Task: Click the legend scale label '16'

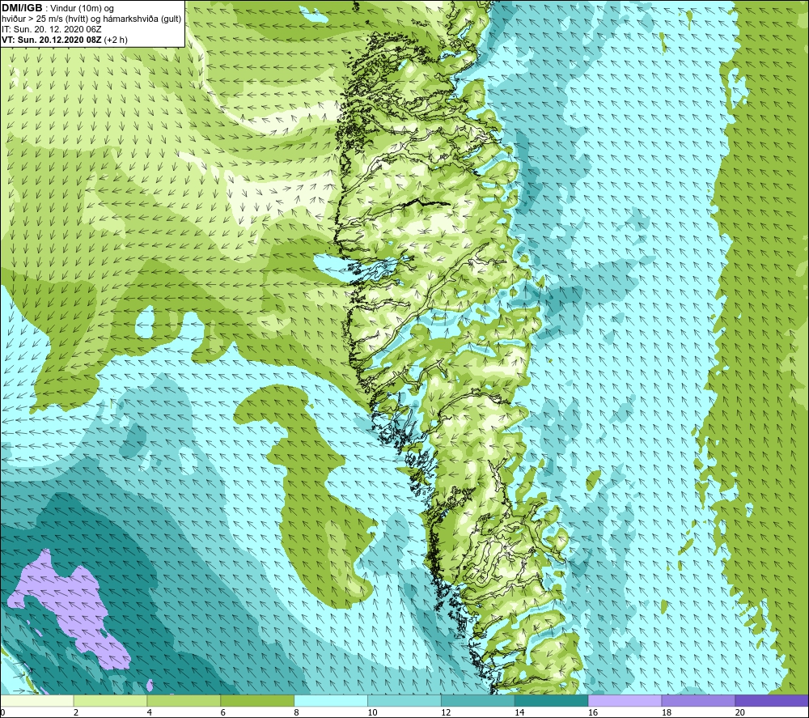Action: (x=593, y=712)
